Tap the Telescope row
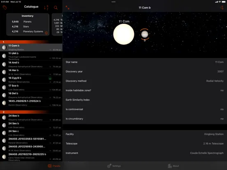Image resolution: width=227 pixels, height=170 pixels. (x=145, y=144)
